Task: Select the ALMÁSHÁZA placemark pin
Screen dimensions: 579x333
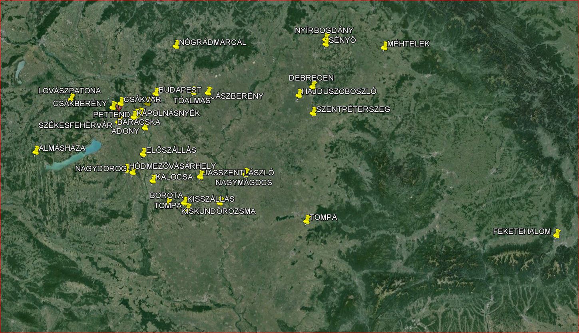Action: [36, 151]
